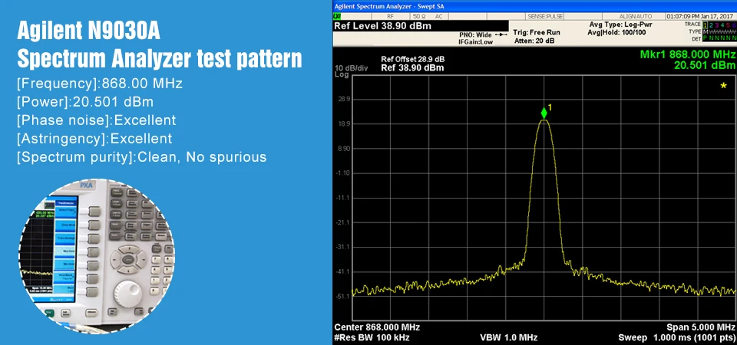This screenshot has height=345, width=737.
Task: Click the Ref Offset 28.9 dB text
Action: tap(413, 60)
